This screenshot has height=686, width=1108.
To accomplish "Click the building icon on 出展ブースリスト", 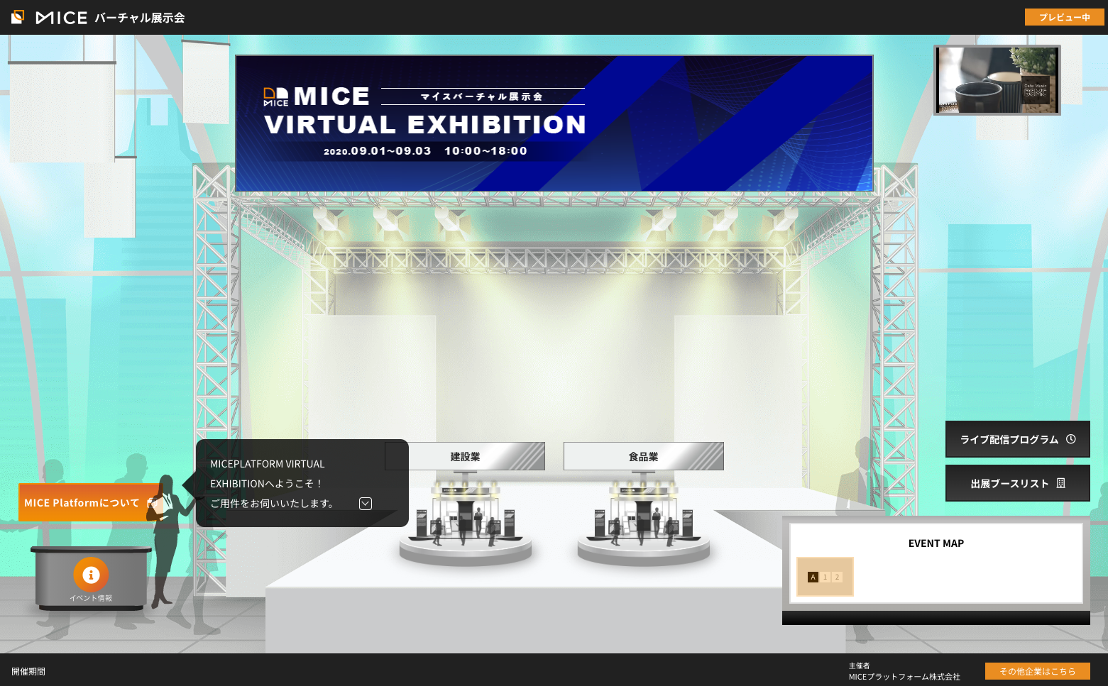I will point(1061,483).
